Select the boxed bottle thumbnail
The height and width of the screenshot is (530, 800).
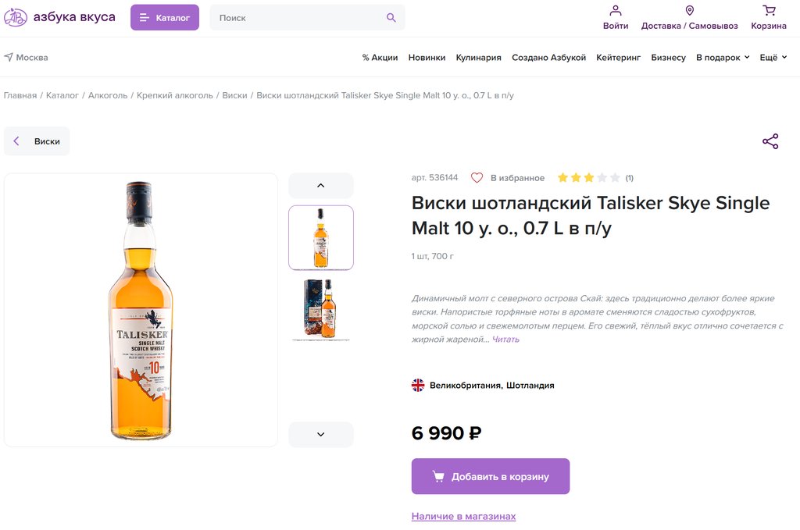pyautogui.click(x=321, y=310)
